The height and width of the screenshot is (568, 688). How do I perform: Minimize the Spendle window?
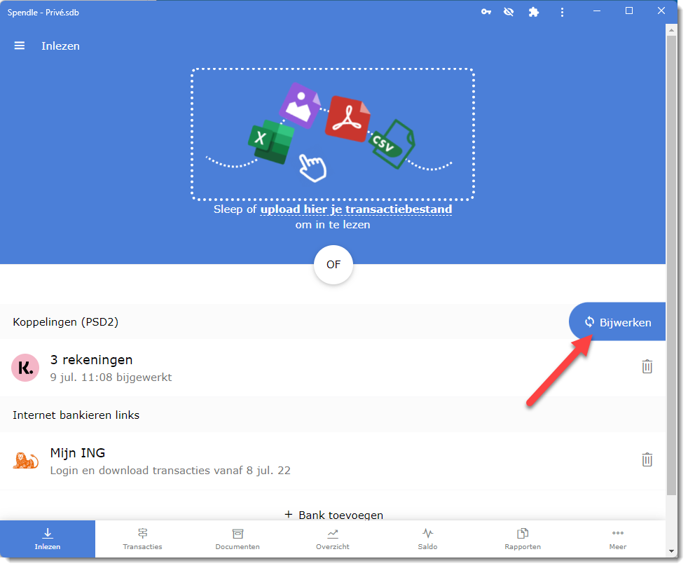click(597, 11)
